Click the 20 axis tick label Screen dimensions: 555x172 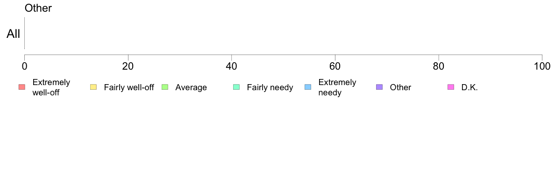128,66
